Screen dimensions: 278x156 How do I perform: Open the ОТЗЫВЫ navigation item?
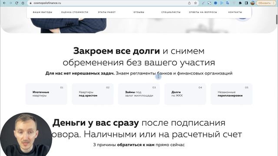pyautogui.click(x=139, y=12)
